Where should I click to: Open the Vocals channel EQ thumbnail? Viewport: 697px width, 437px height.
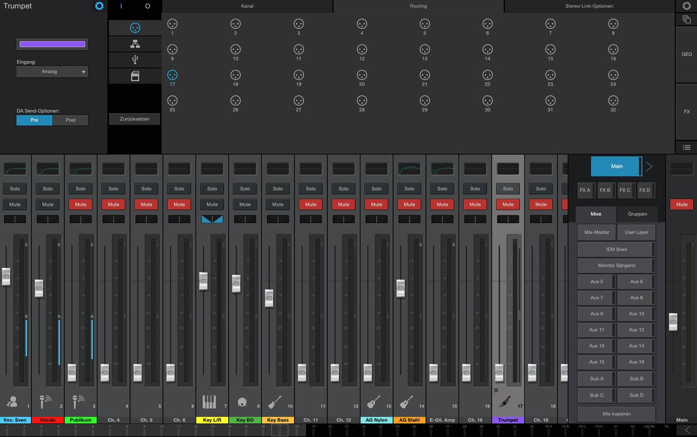coord(48,169)
